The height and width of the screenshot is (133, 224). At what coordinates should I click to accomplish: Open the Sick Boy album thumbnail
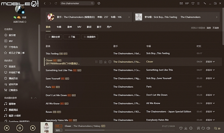coord(139,17)
